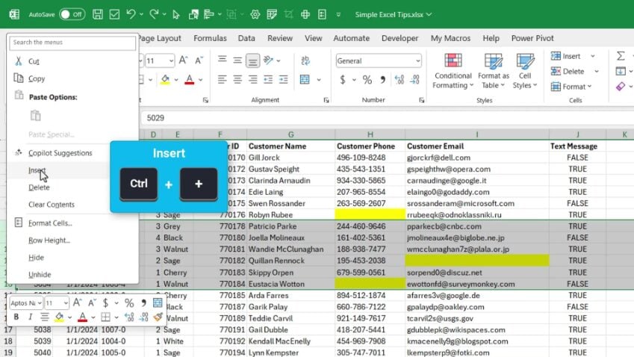The width and height of the screenshot is (634, 357).
Task: Click the ribbon Delete cells button
Action: (568, 71)
